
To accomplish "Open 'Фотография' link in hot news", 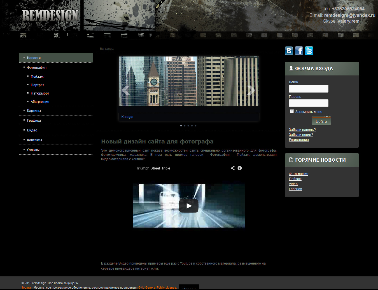I will tap(298, 174).
